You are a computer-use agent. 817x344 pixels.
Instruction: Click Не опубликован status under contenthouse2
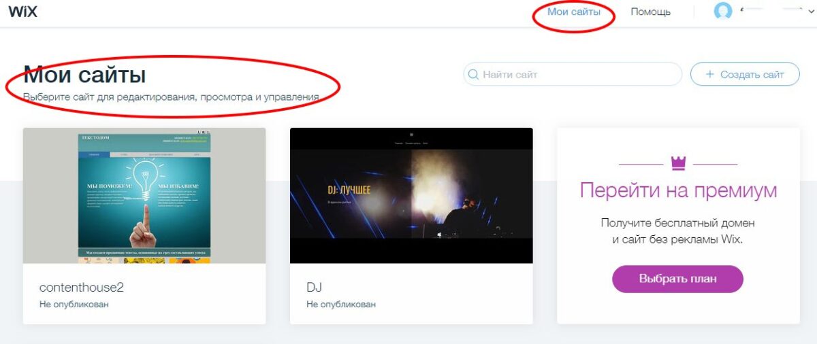point(74,304)
